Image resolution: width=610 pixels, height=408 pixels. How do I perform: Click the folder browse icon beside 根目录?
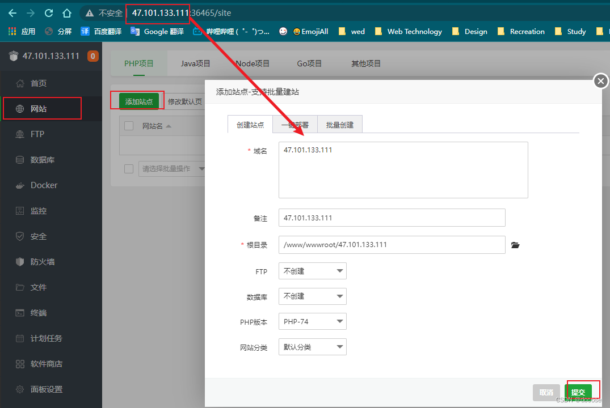click(515, 245)
